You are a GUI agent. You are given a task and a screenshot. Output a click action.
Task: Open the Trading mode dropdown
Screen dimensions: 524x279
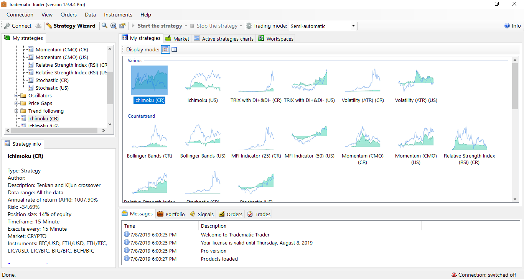[x=353, y=26]
